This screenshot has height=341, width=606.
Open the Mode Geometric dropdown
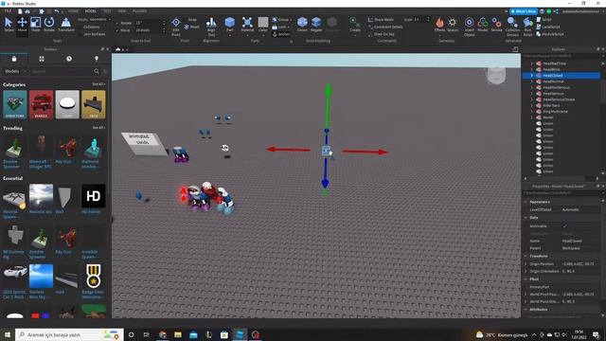100,19
